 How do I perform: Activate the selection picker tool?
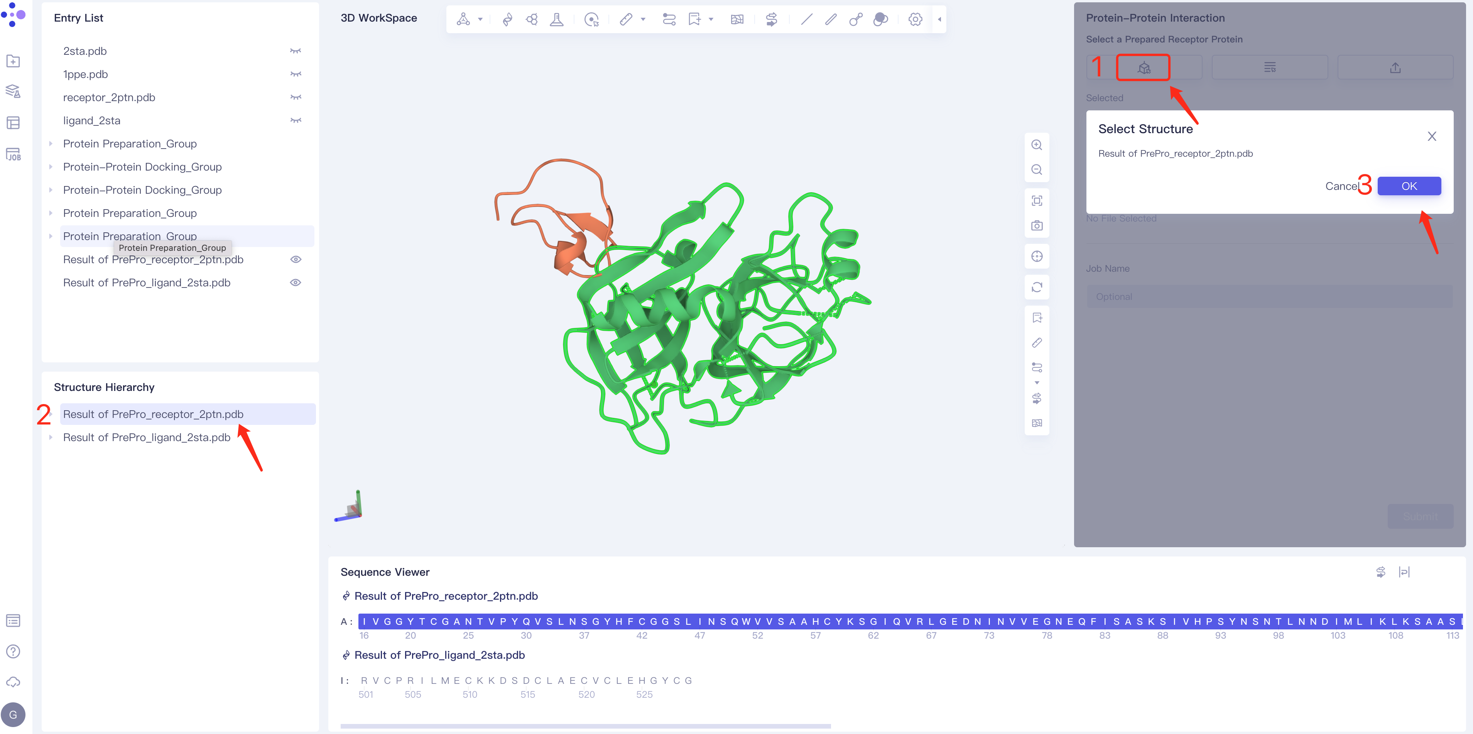coord(592,19)
